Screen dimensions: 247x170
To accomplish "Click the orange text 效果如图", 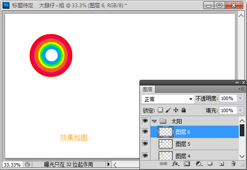I will pyautogui.click(x=74, y=138).
